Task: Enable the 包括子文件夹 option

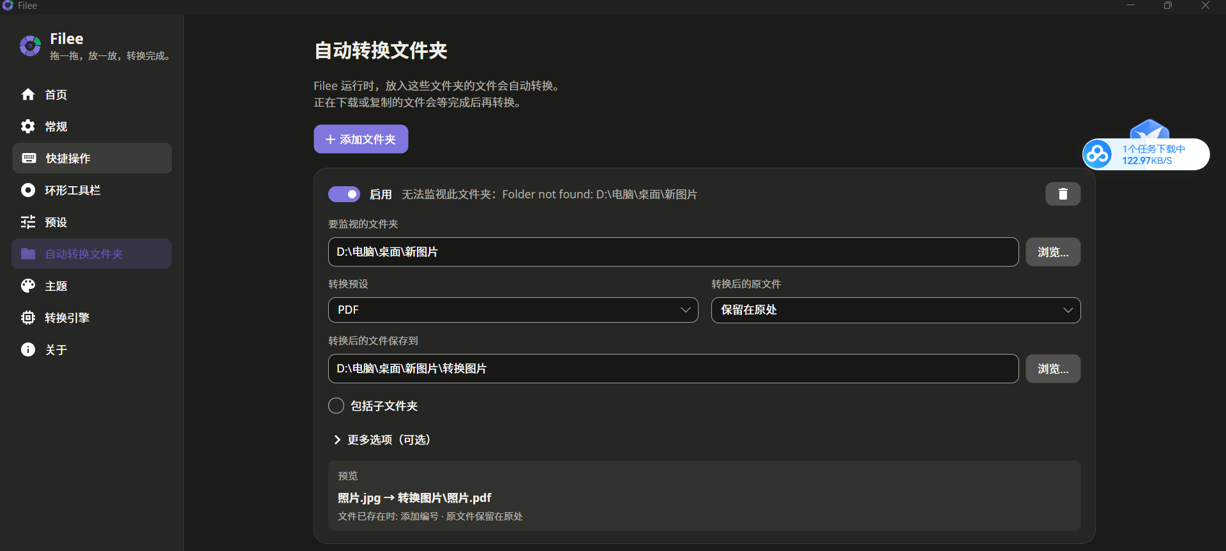Action: coord(336,406)
